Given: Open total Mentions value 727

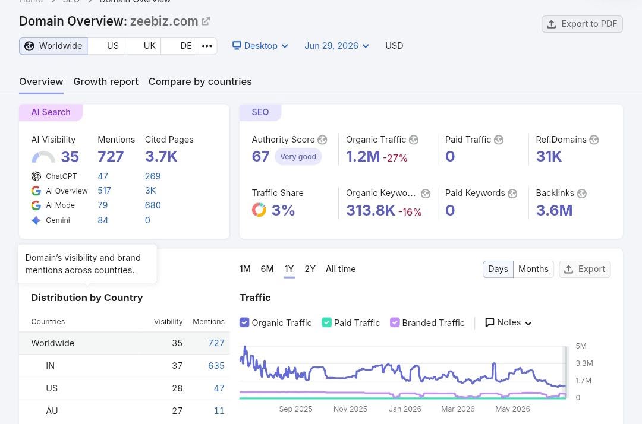Looking at the screenshot, I should pyautogui.click(x=111, y=157).
